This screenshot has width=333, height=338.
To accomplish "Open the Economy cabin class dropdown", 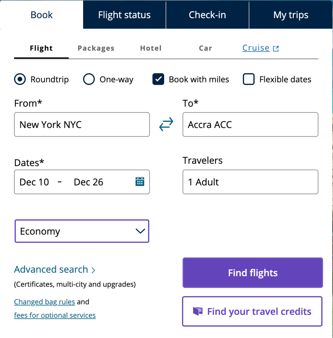I will click(82, 231).
